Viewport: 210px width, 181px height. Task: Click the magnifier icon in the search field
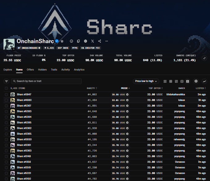(14, 81)
